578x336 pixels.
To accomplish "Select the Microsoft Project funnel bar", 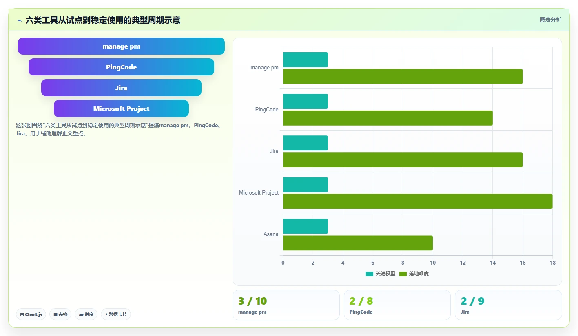I will pos(121,108).
